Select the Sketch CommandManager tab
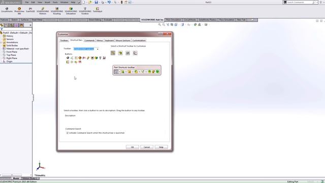This screenshot has height=183, width=325. pyautogui.click(x=15, y=20)
